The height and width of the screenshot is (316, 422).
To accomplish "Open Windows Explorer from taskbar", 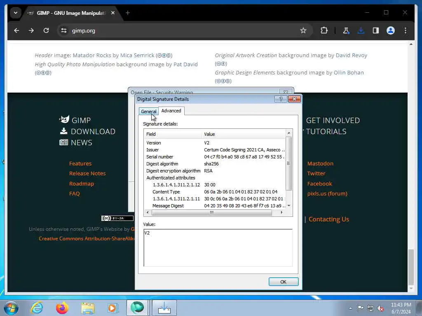I will coord(88,308).
